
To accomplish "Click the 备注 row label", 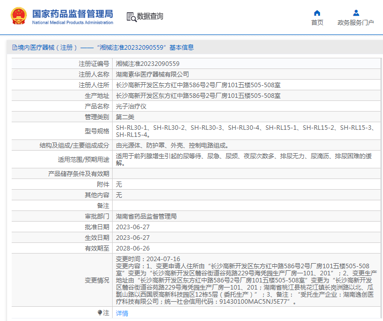I will tap(103, 206).
